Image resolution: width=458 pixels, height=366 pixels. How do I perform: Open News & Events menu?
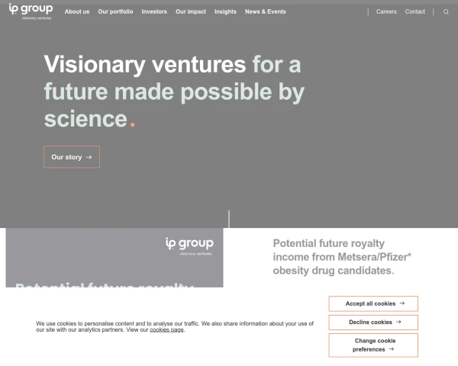point(266,12)
